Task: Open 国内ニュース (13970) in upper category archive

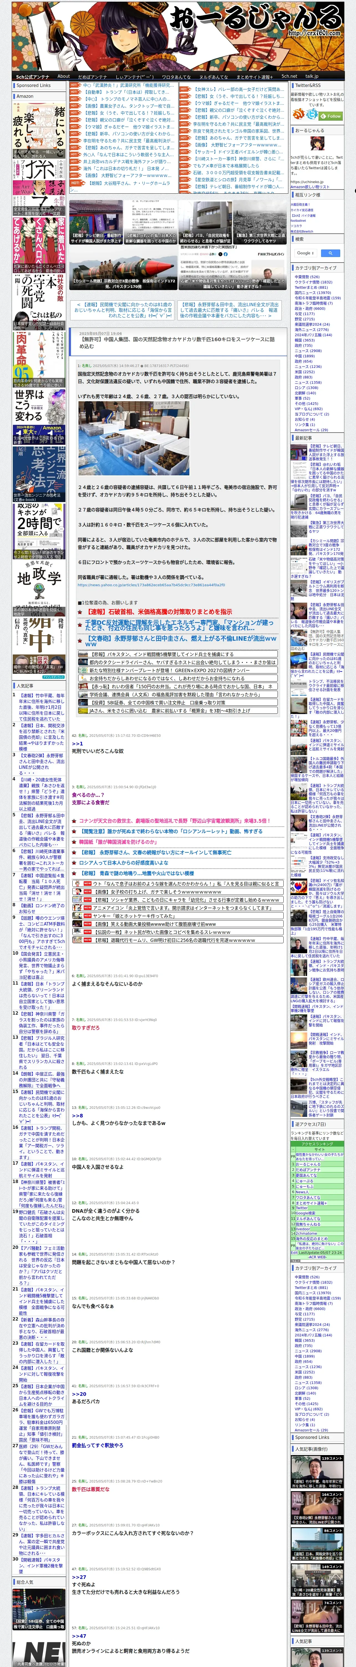Action: coord(313,293)
